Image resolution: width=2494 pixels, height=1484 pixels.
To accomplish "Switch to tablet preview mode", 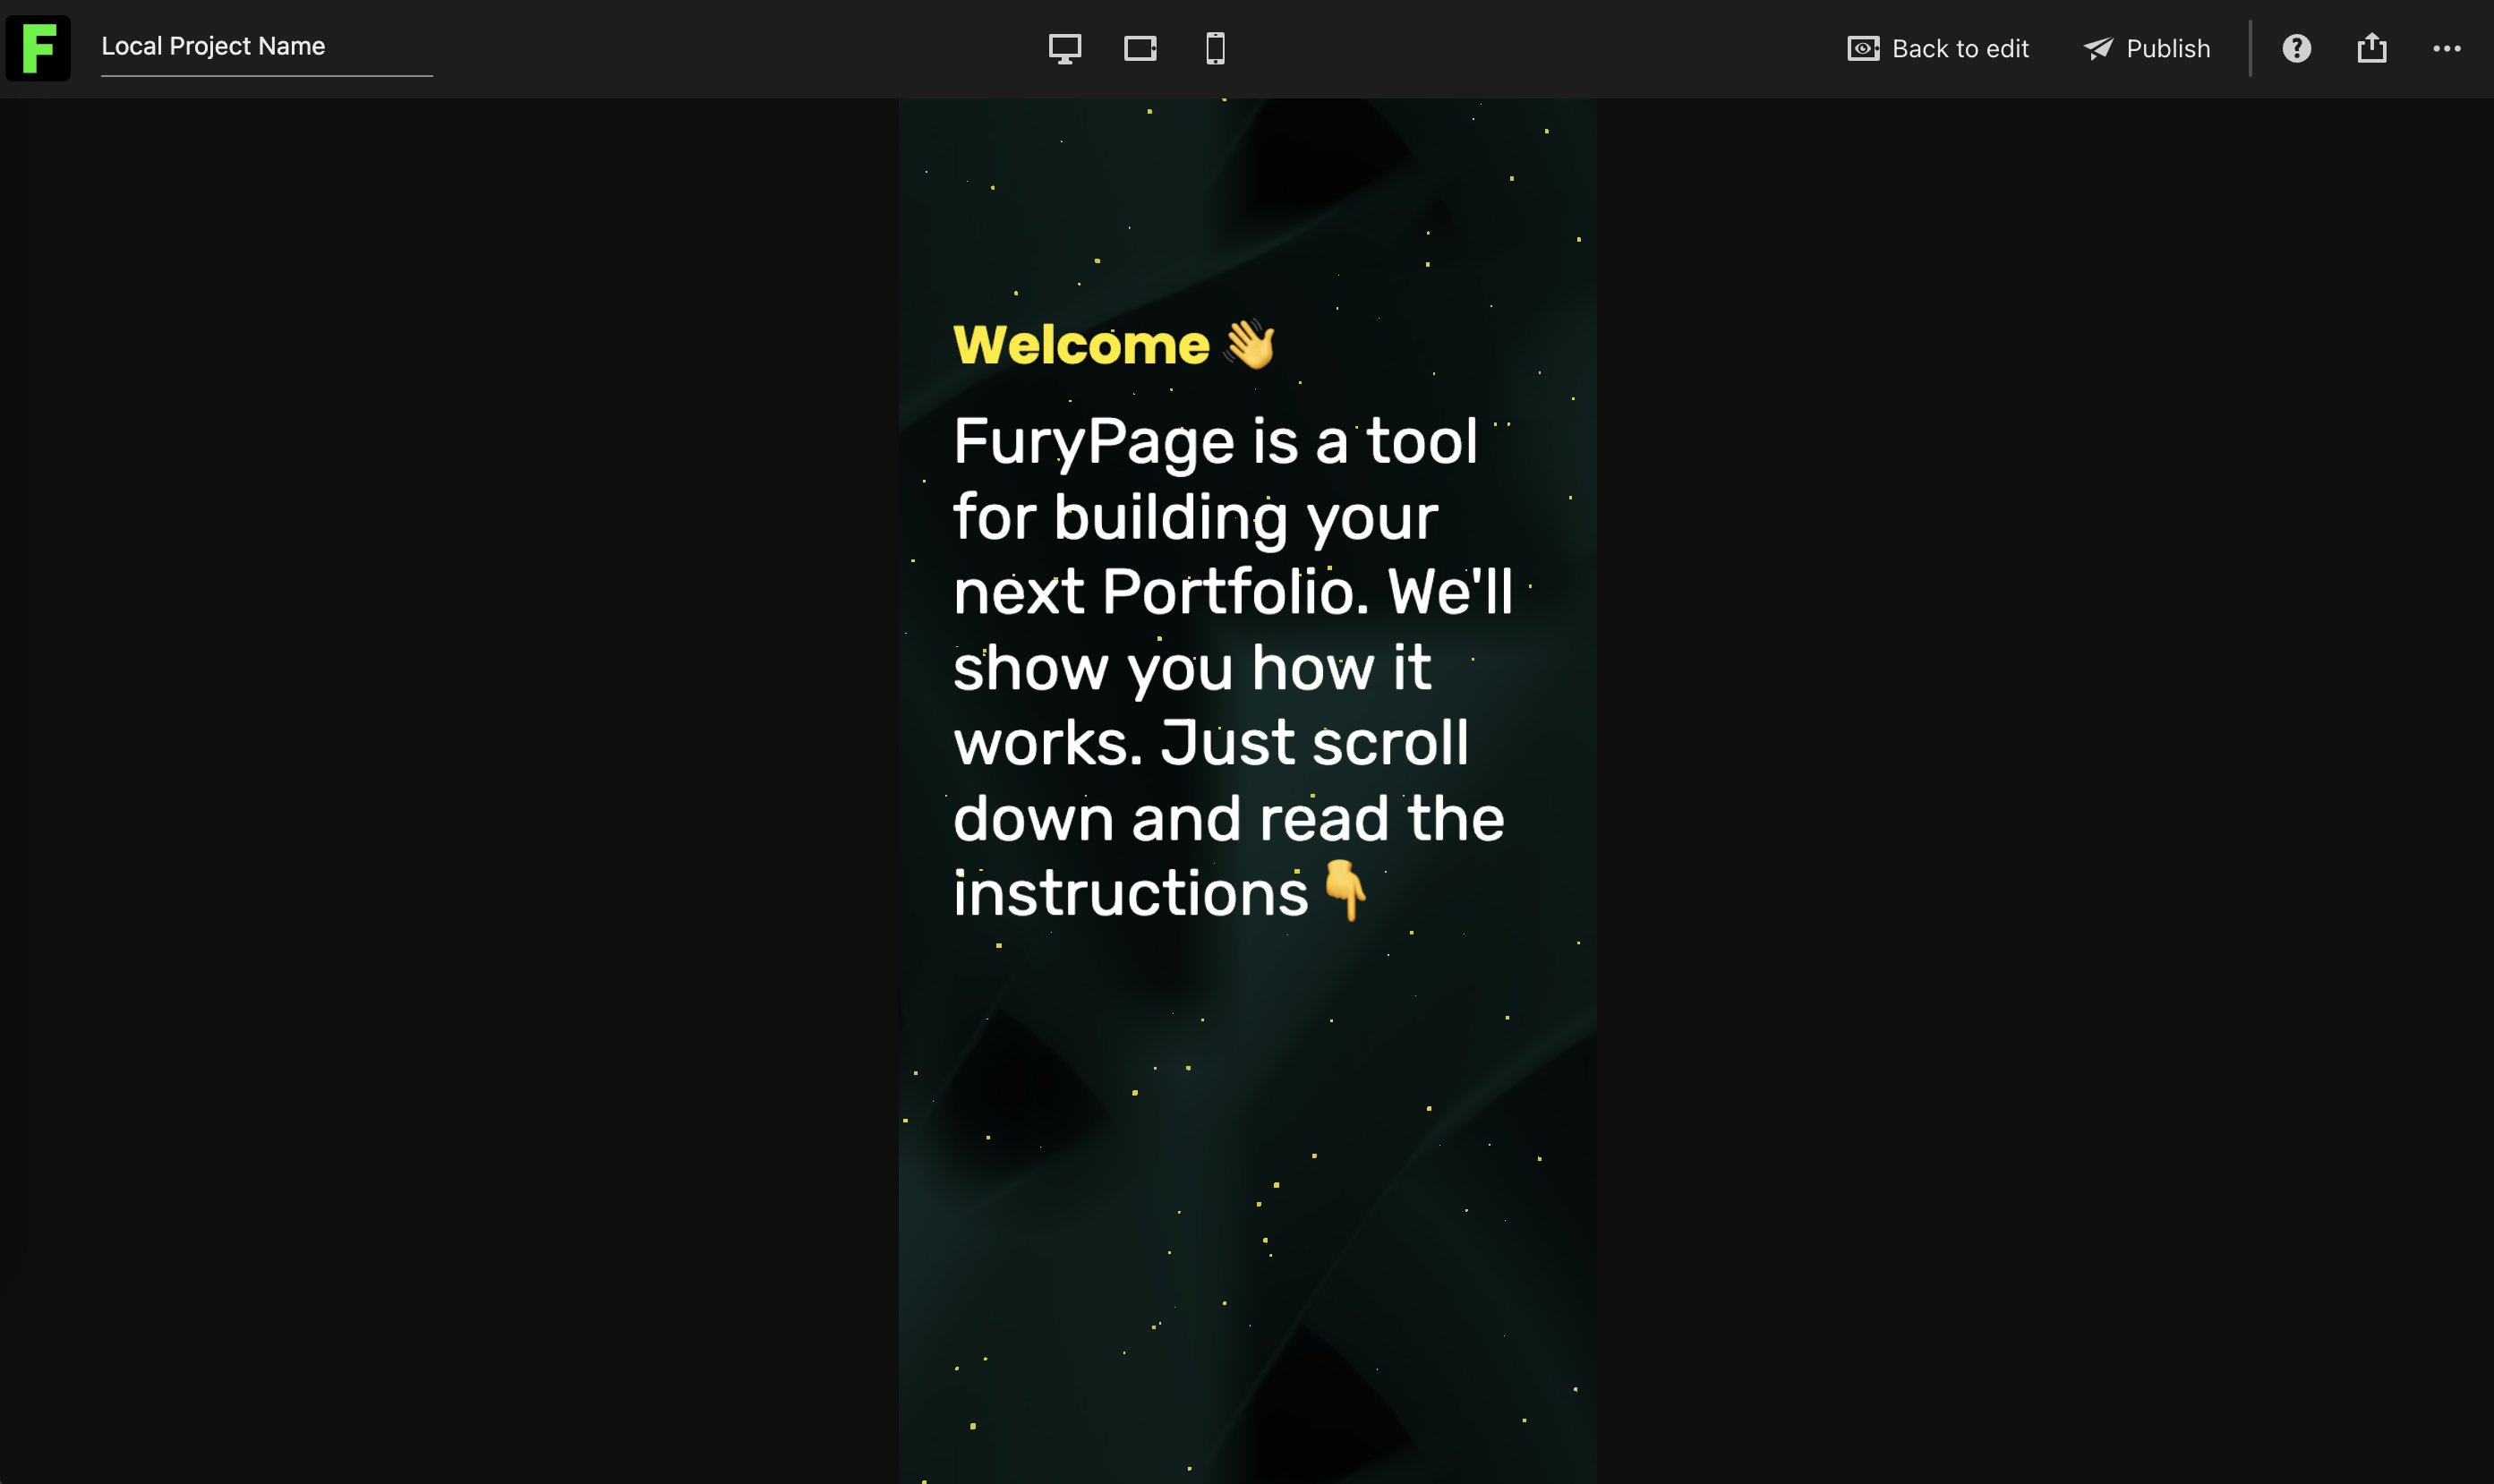I will 1140,48.
